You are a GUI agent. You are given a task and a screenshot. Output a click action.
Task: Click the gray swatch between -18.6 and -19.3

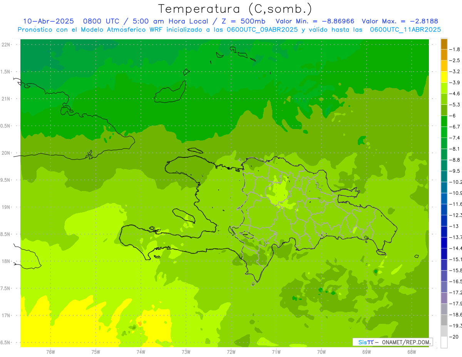click(x=444, y=320)
